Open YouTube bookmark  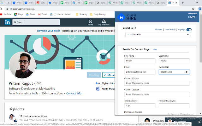click(6, 14)
